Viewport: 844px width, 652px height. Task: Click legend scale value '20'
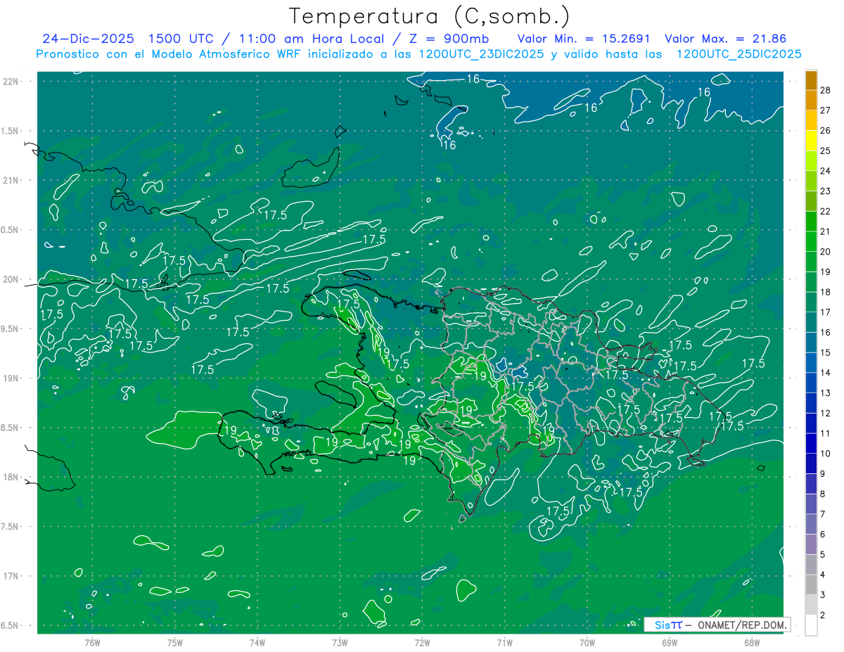(826, 251)
